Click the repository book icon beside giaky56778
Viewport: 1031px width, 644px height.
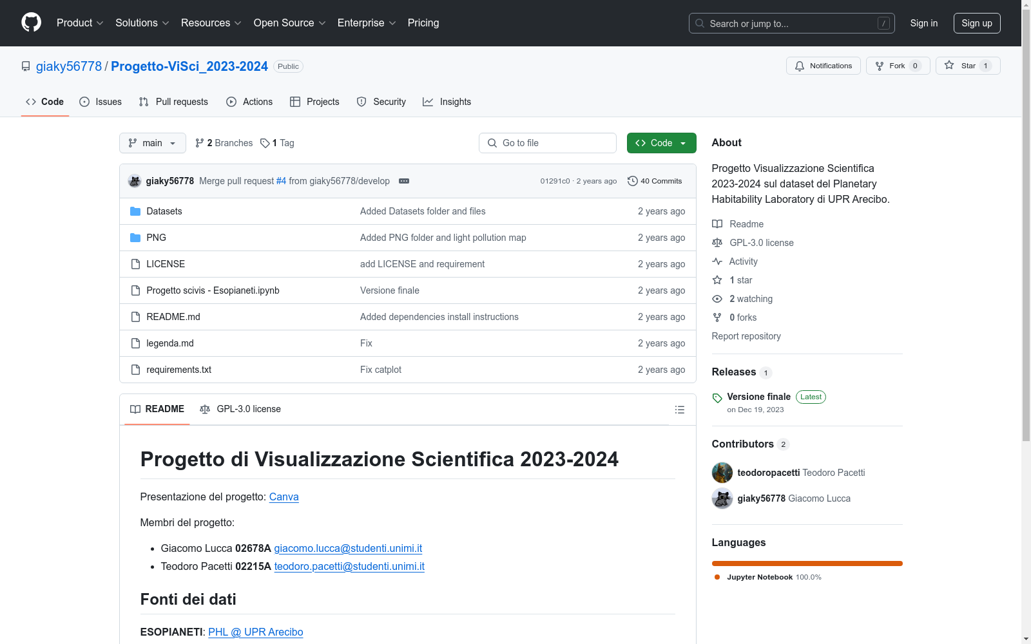click(26, 66)
